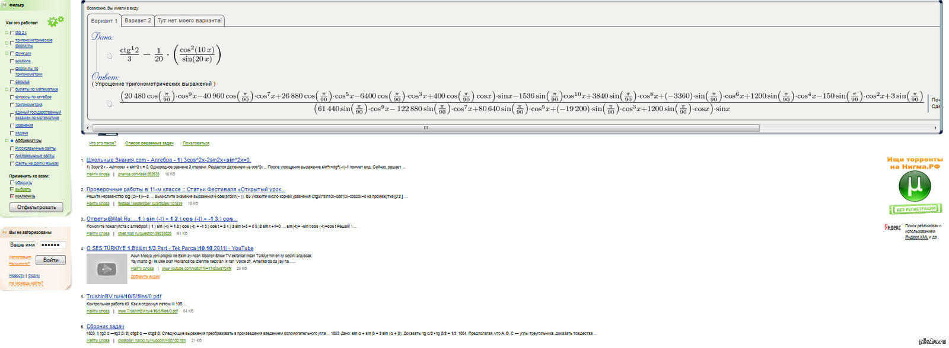Open the 'Что это такое?' link
Screen dimensions: 949x348
pyautogui.click(x=102, y=143)
